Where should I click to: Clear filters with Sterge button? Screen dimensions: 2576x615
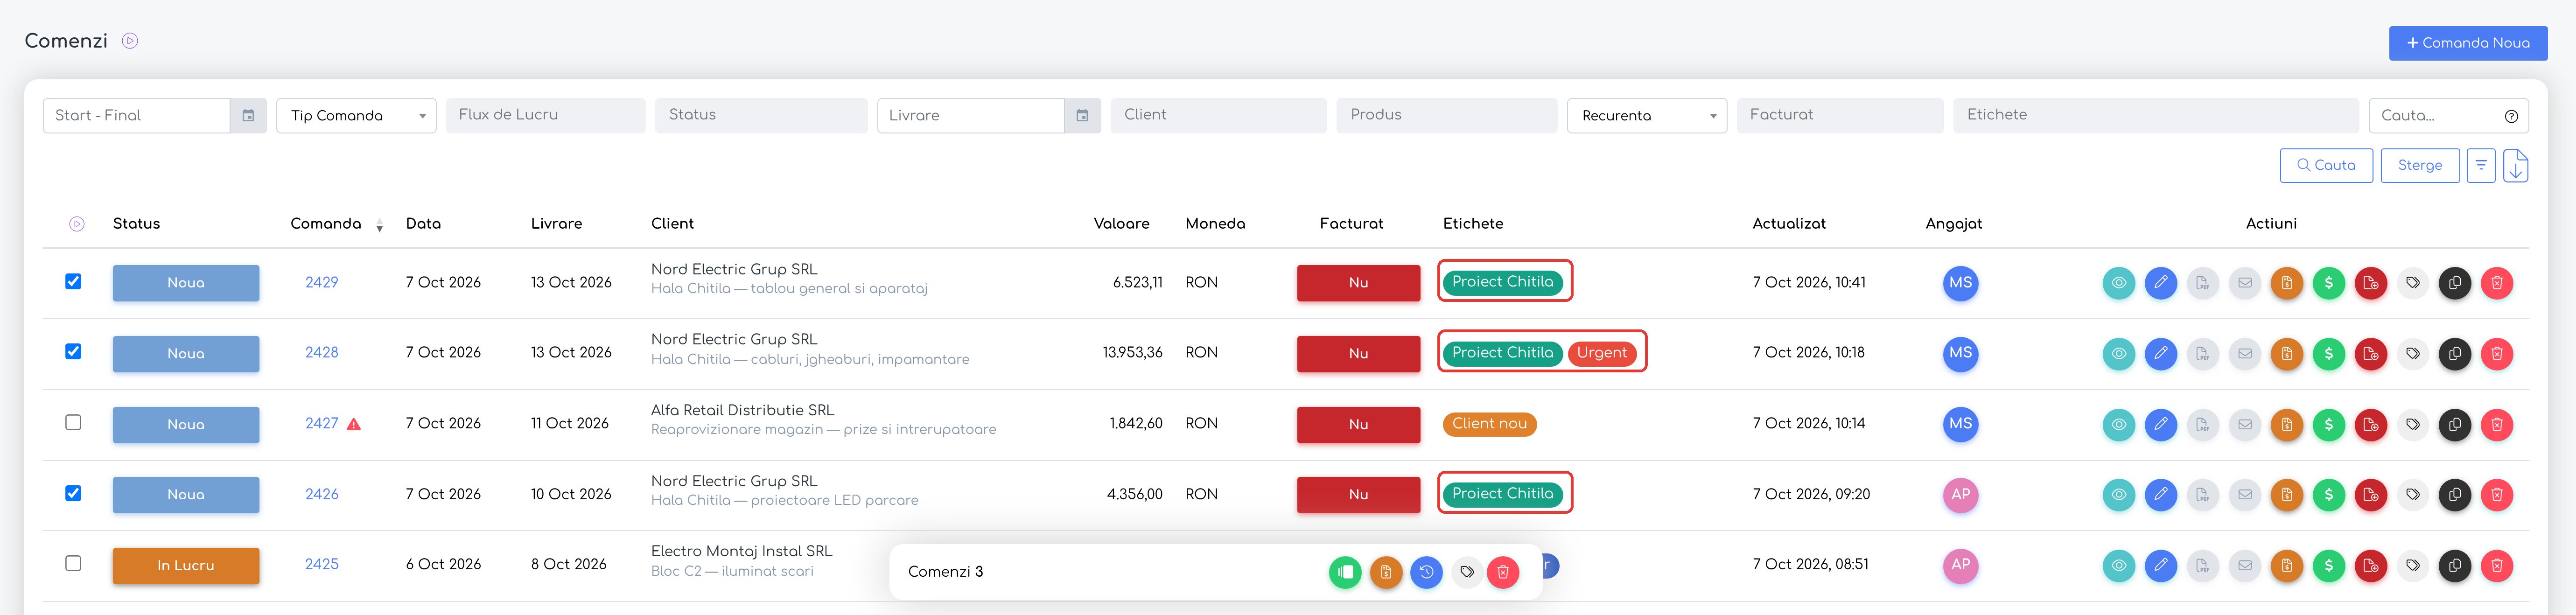tap(2419, 166)
